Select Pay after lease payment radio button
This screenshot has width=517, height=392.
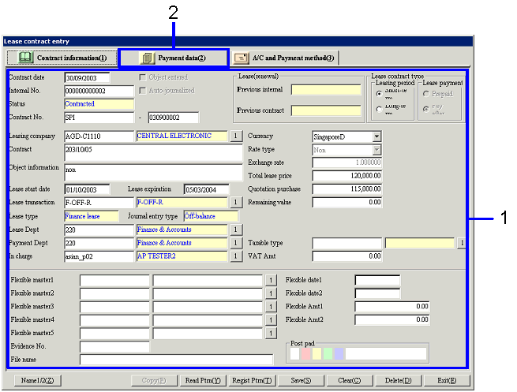pos(426,109)
